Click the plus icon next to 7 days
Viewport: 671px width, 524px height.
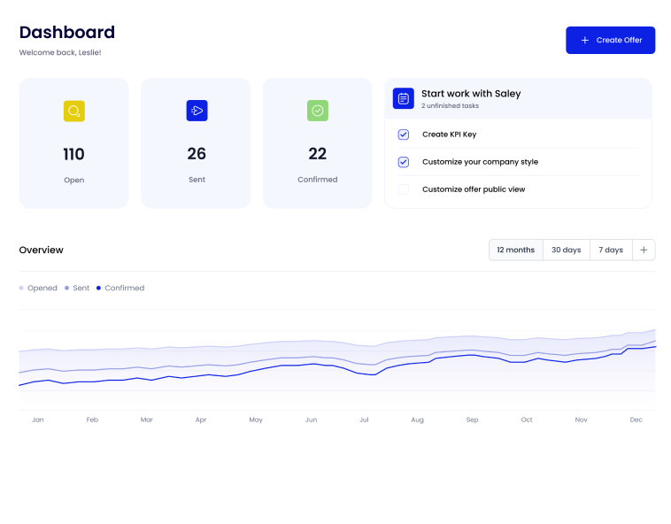pos(644,250)
